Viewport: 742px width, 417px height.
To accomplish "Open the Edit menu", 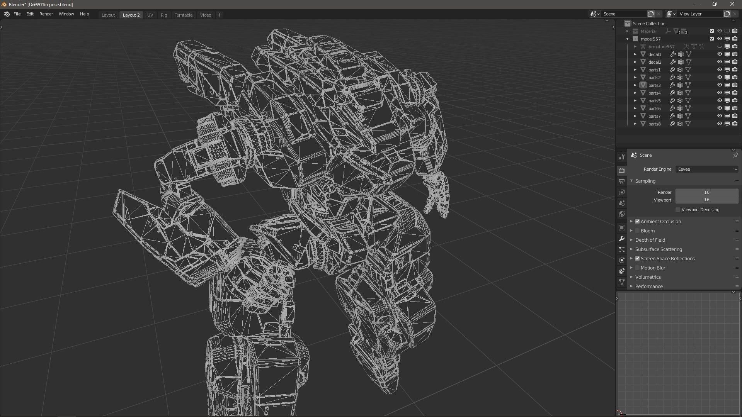I will (x=30, y=14).
